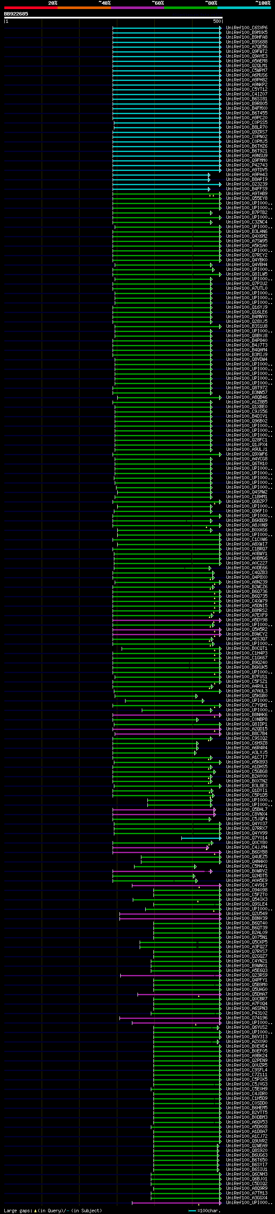Click the UniRef100_Q9FWT2 label

pos(247,51)
